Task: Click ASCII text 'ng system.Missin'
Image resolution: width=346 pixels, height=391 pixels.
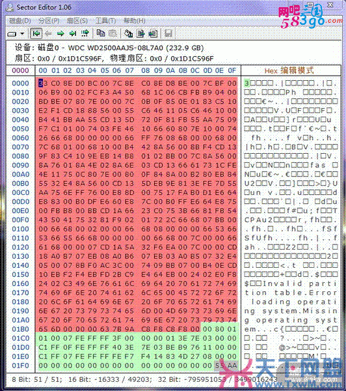Action: 291,311
